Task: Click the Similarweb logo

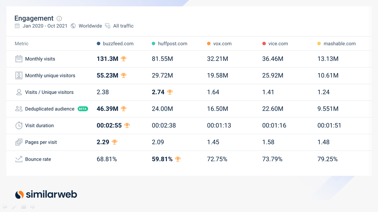Action: [x=46, y=195]
